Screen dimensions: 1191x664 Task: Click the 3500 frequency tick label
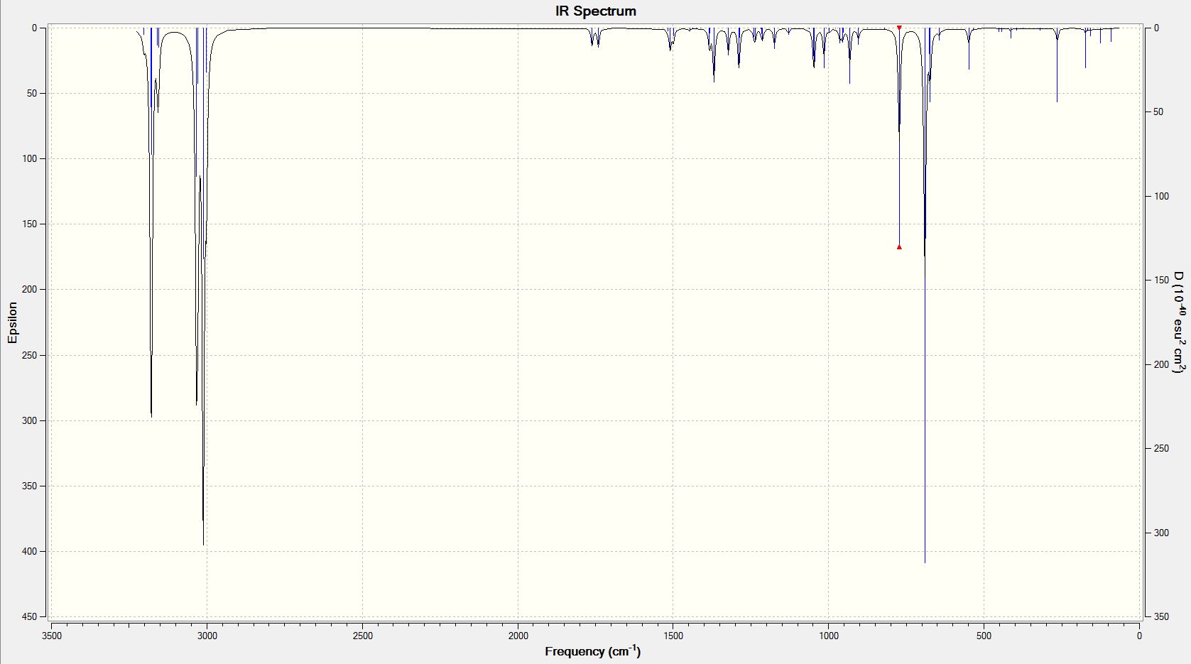point(52,636)
